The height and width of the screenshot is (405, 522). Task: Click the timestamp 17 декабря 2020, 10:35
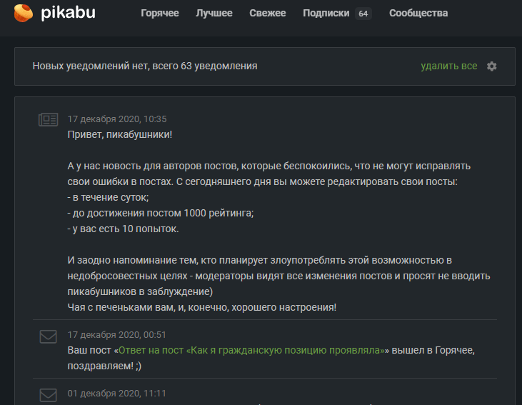coord(117,119)
